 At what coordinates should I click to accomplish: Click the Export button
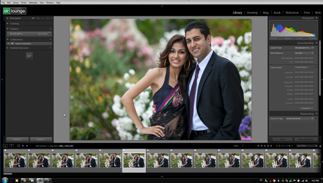(41, 139)
